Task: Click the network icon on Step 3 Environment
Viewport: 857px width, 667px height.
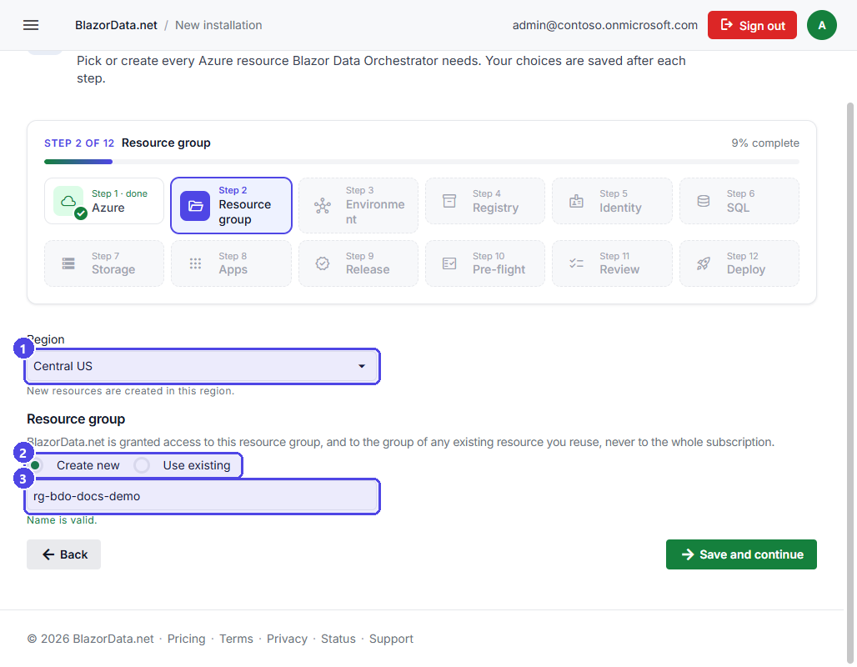Action: [323, 206]
